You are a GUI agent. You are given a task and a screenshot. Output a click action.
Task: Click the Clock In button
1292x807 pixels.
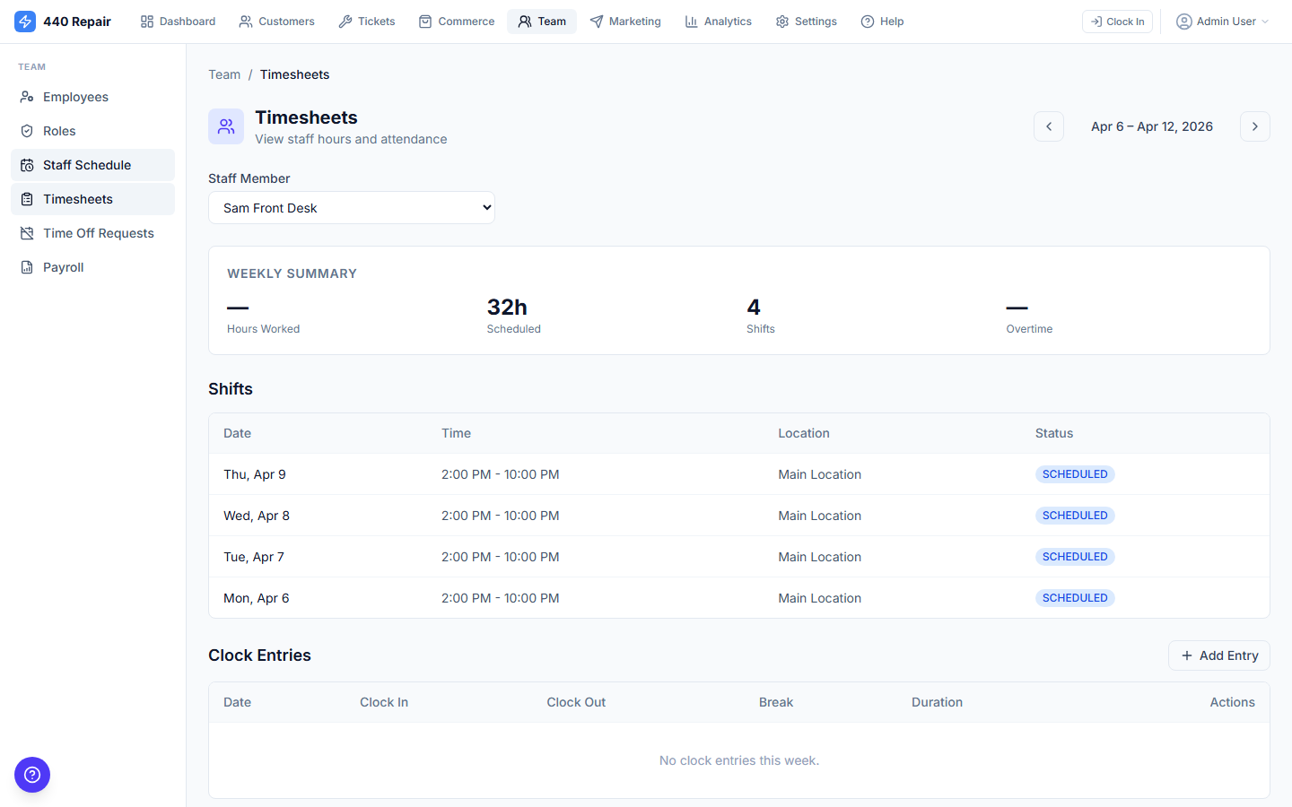point(1117,21)
